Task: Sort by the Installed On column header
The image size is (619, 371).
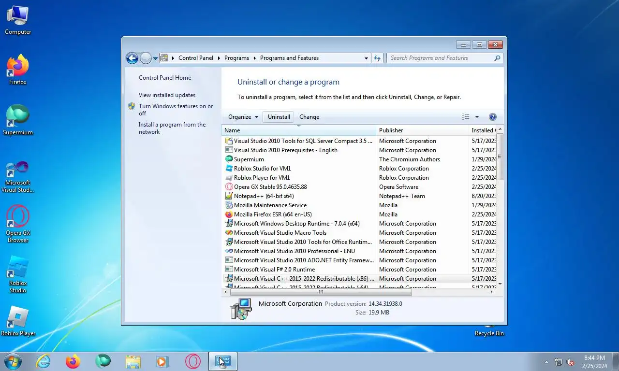Action: (483, 130)
